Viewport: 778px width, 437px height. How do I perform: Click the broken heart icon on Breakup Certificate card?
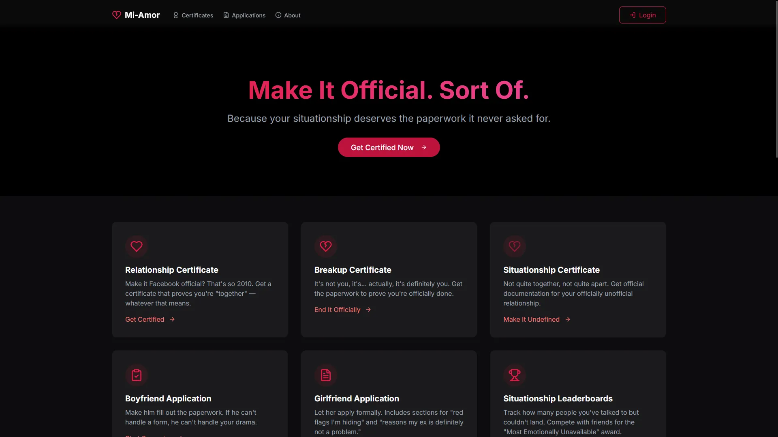click(325, 246)
